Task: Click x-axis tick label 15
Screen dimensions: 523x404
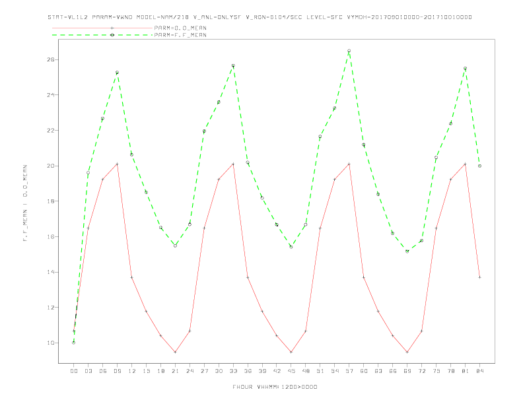Action: click(x=146, y=371)
